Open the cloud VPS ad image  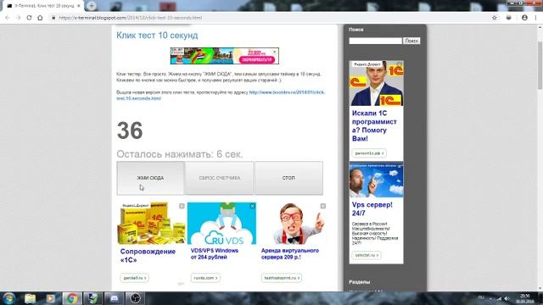pyautogui.click(x=377, y=180)
